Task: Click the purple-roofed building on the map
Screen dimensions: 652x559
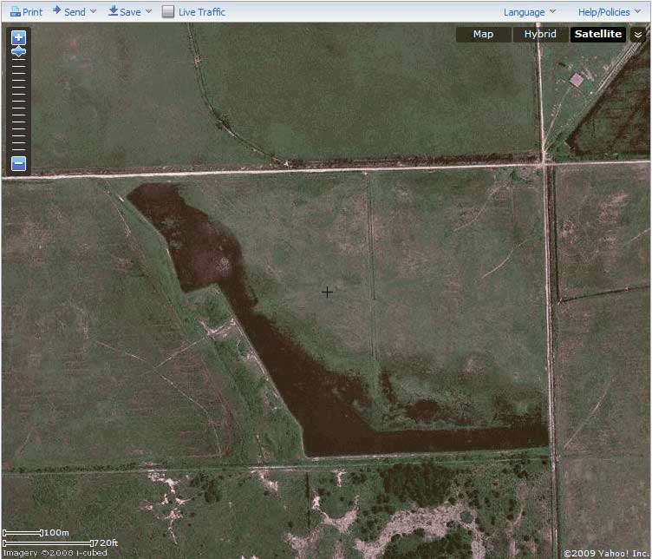Action: 577,80
